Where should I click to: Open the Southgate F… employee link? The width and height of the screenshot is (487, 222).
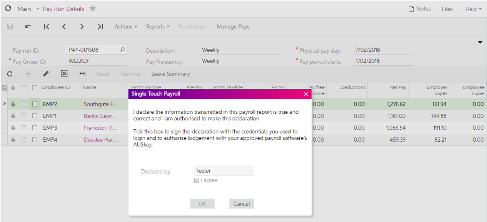(101, 104)
